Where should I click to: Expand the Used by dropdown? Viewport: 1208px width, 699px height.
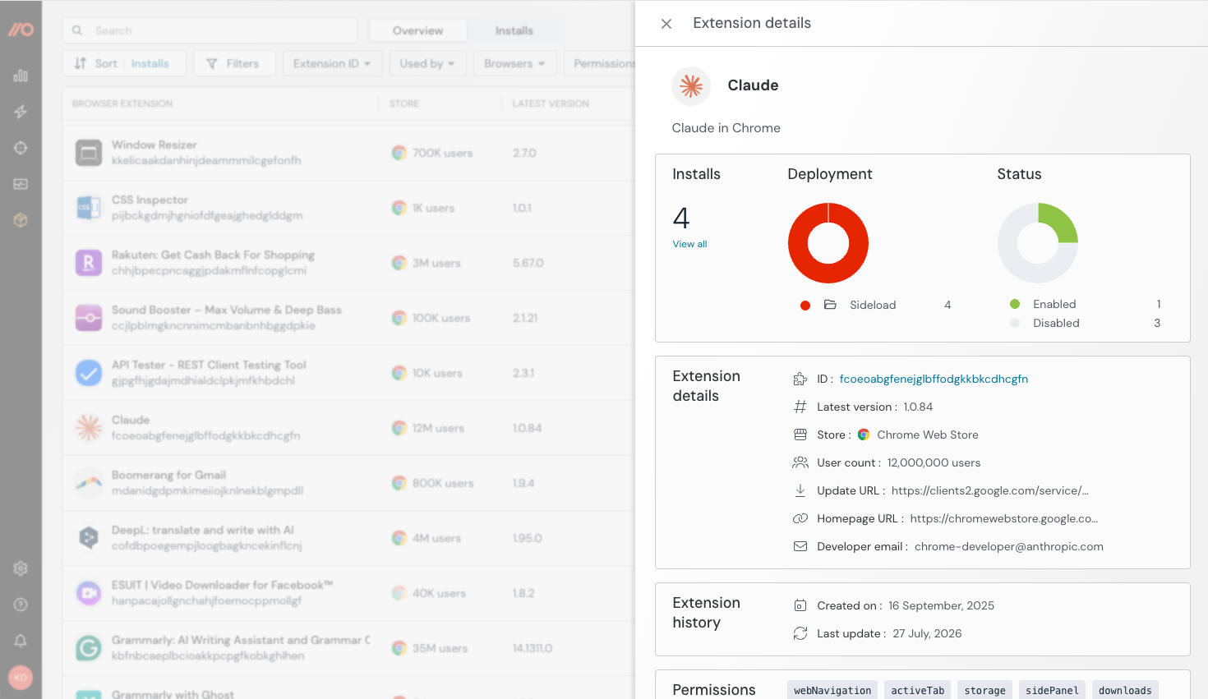tap(427, 63)
